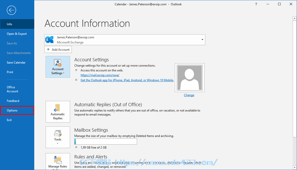Click the 'Access this account on the web.' text
The height and width of the screenshot is (170, 297).
(x=102, y=70)
